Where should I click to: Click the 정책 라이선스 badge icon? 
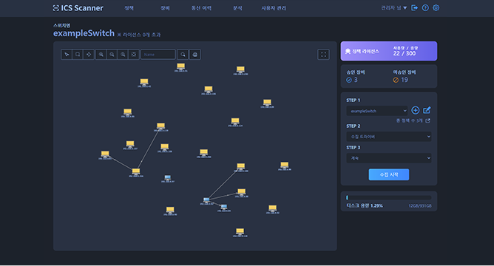(348, 51)
